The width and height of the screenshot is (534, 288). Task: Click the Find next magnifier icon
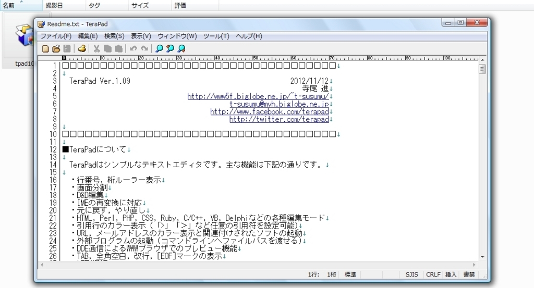[181, 49]
